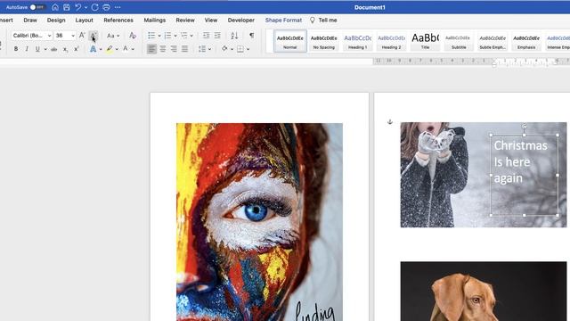Apply multilevel list
Image resolution: width=570 pixels, height=321 pixels.
[x=184, y=36]
